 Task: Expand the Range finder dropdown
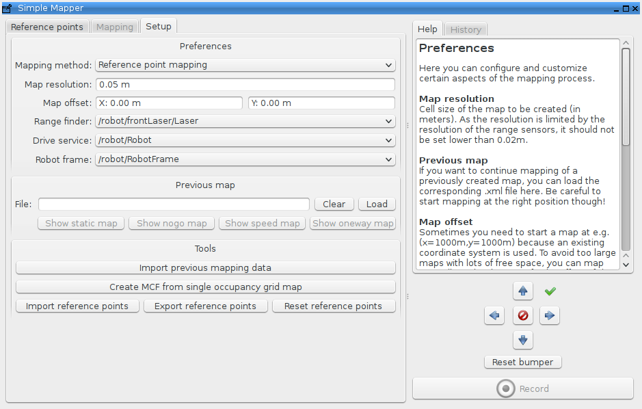click(245, 121)
